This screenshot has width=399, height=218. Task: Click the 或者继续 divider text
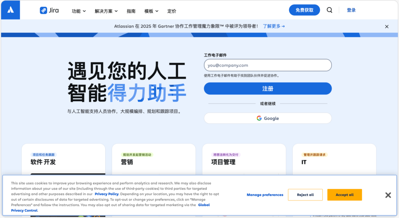coord(268,104)
